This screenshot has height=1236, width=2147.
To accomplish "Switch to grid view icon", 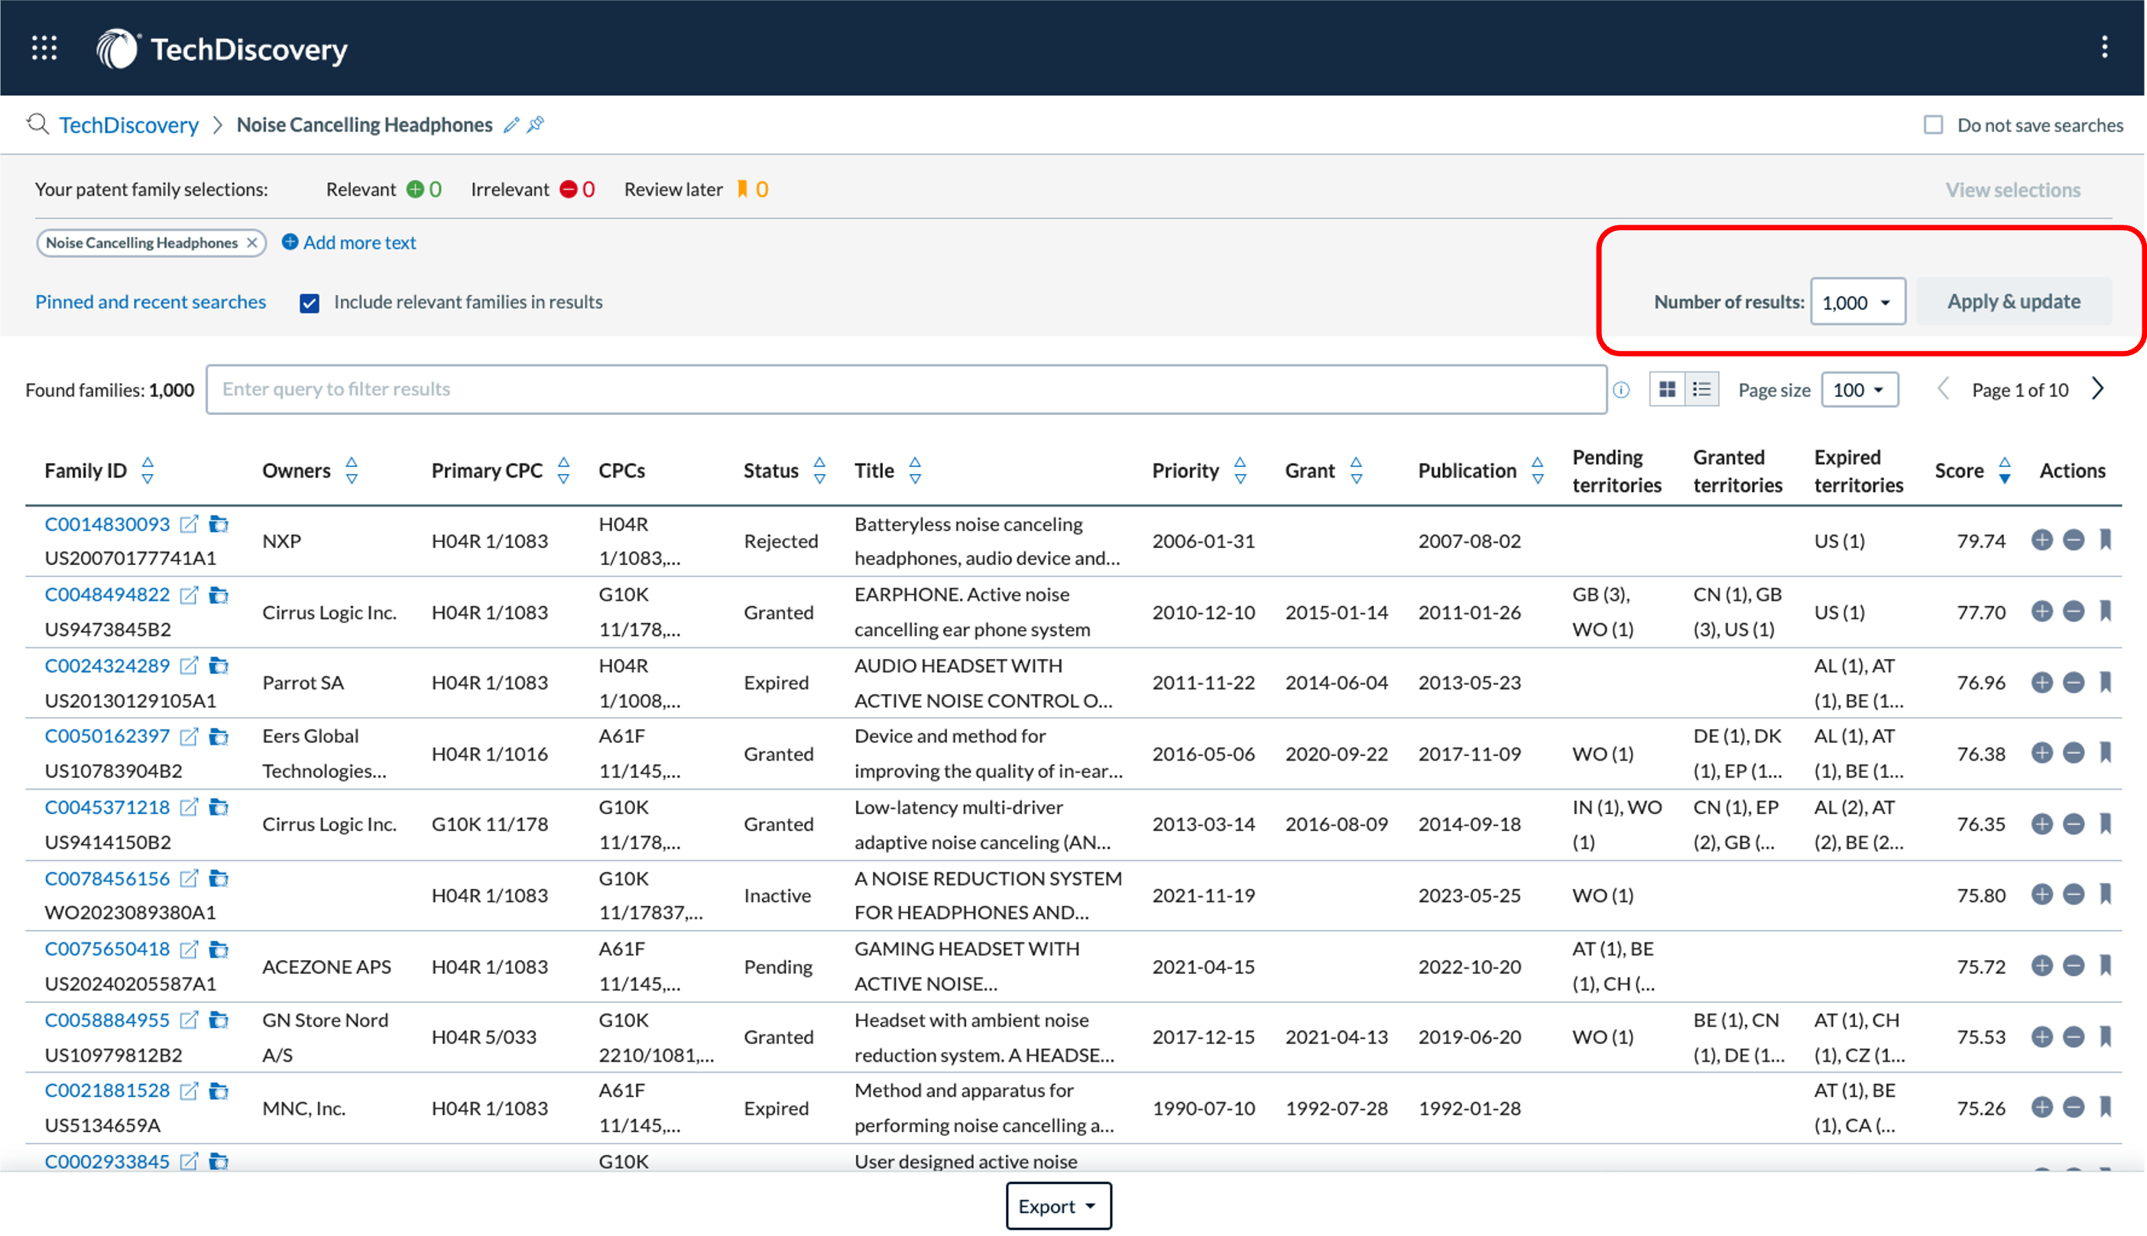I will click(1667, 389).
